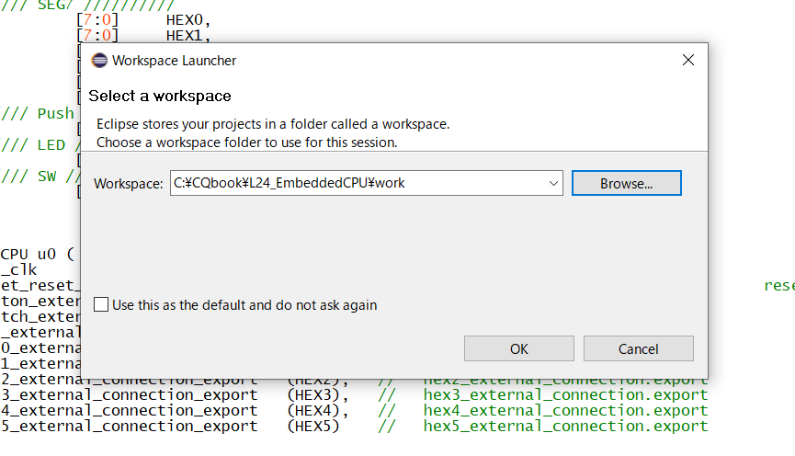Enable 'Use this as the default' checkbox
This screenshot has width=795, height=456.
click(x=101, y=304)
